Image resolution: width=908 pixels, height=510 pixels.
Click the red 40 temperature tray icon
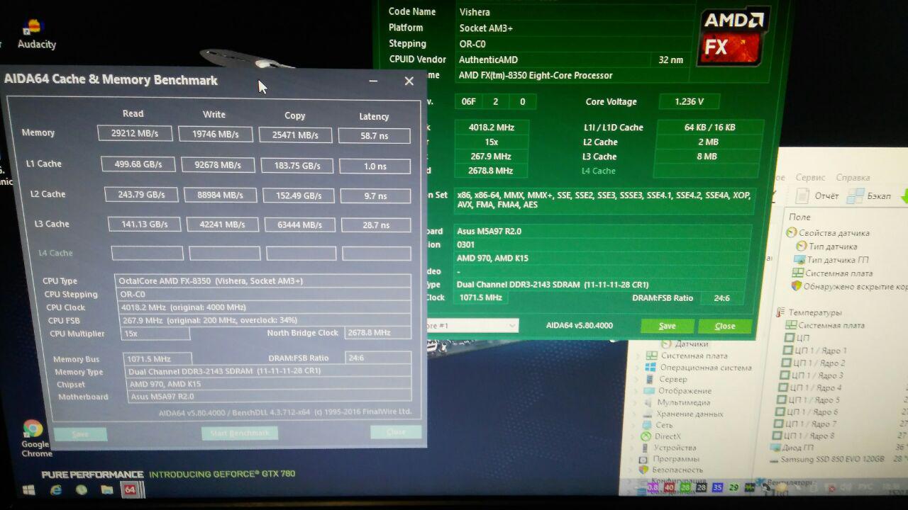pos(669,488)
